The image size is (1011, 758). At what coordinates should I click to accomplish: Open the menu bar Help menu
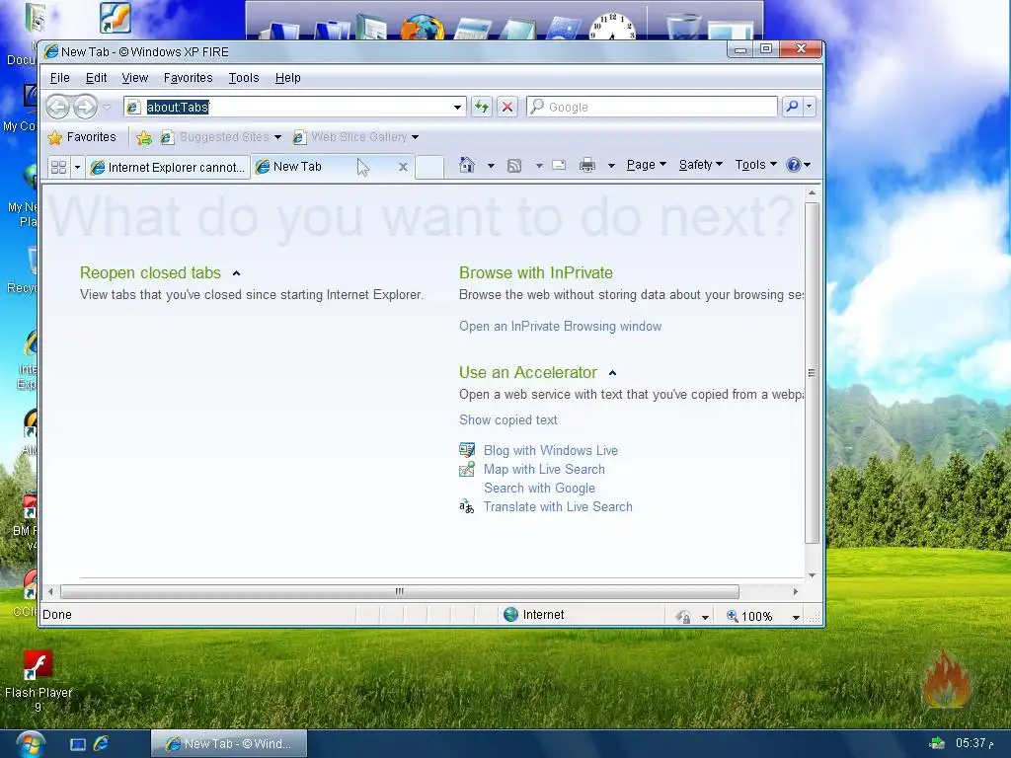pos(287,78)
